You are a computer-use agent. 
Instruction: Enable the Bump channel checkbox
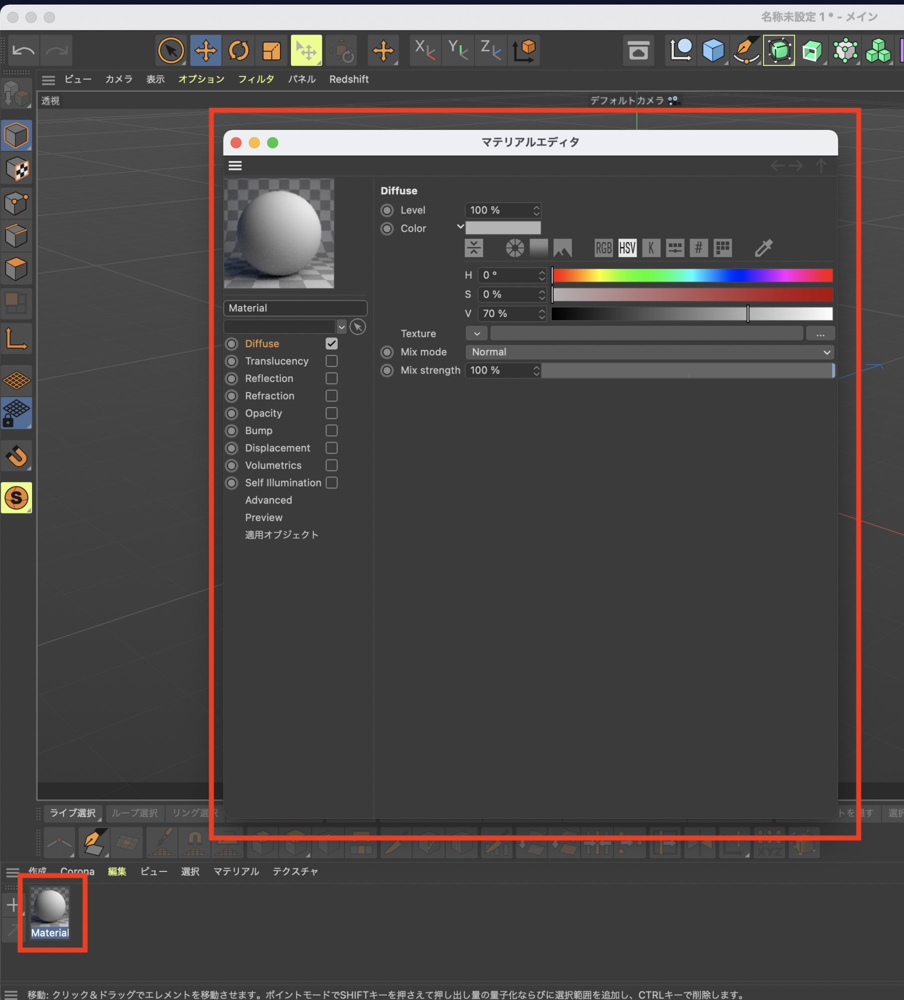pos(331,430)
